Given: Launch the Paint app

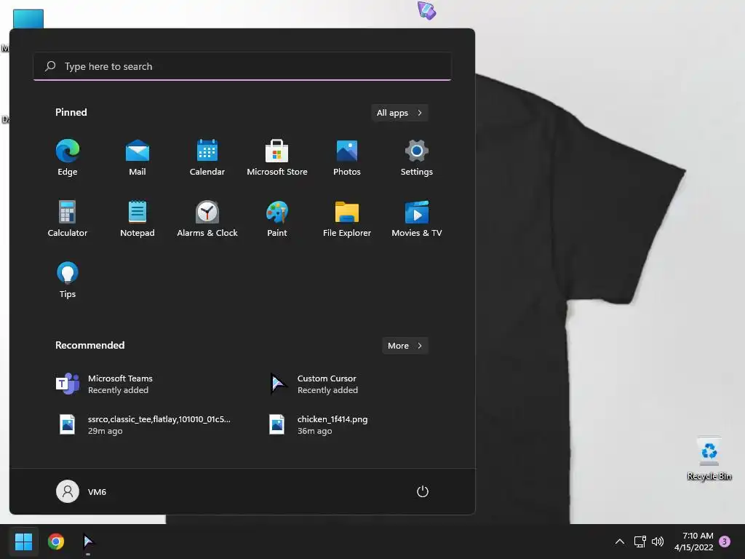Looking at the screenshot, I should [277, 218].
